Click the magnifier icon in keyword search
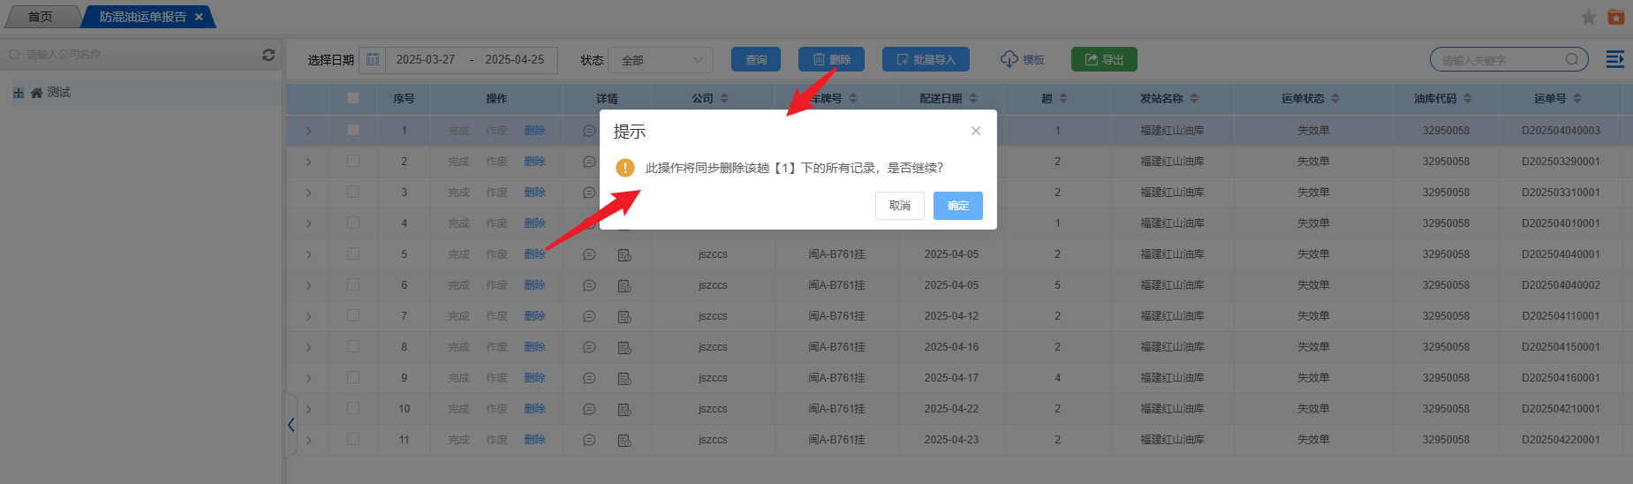Screen dimensions: 1633x484 [x=1572, y=60]
